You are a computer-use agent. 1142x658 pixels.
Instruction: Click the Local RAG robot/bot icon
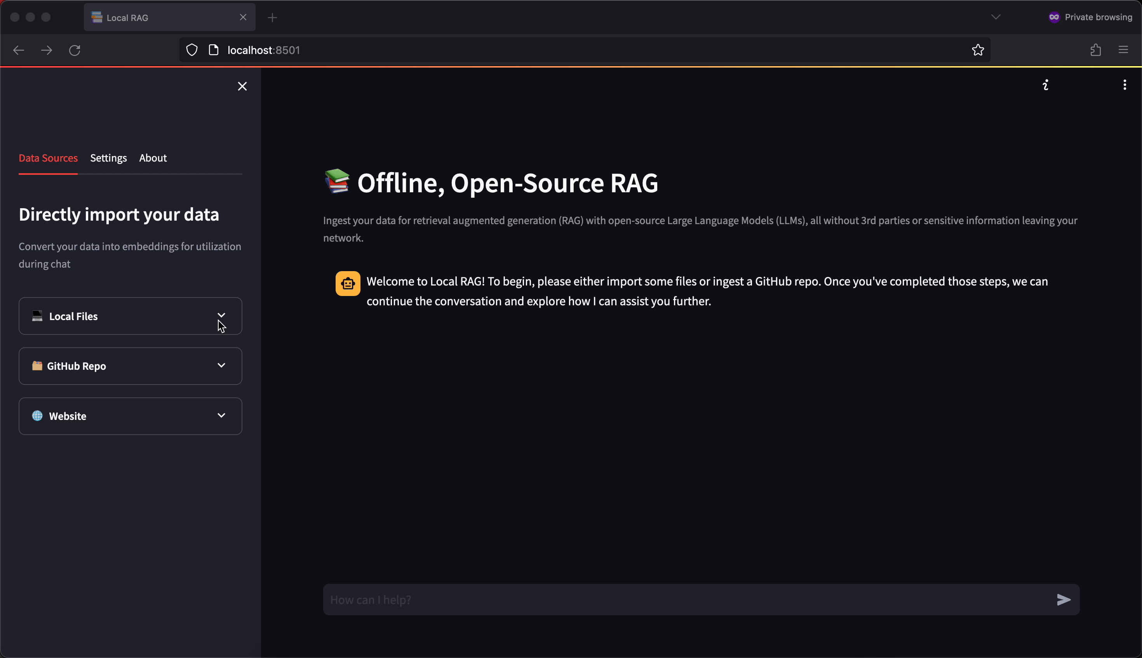click(348, 283)
